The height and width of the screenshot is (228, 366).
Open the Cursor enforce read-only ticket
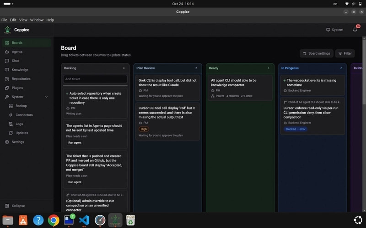(x=312, y=116)
